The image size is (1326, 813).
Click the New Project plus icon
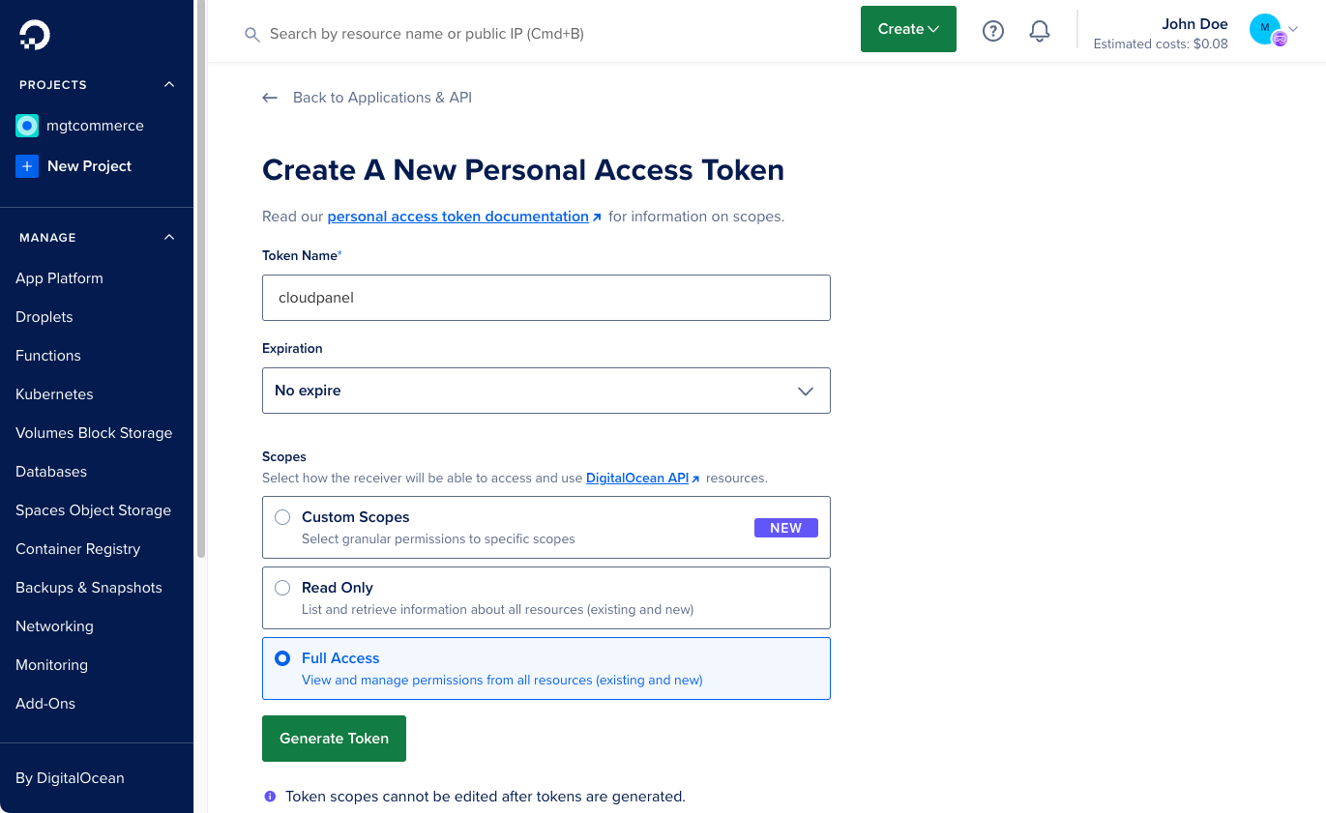(27, 166)
